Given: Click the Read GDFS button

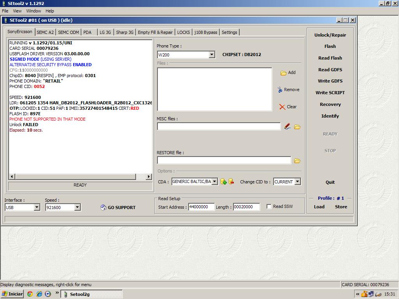Looking at the screenshot, I should pos(330,70).
